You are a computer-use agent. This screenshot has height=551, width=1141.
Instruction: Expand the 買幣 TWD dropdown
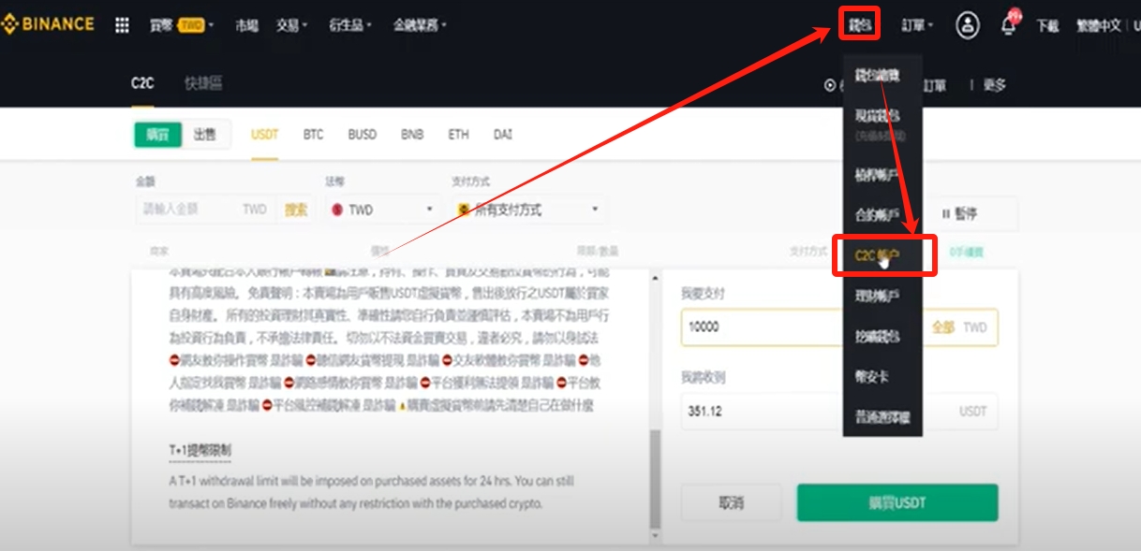pos(182,25)
